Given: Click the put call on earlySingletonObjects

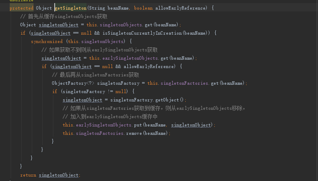Looking at the screenshot, I should point(138,125).
